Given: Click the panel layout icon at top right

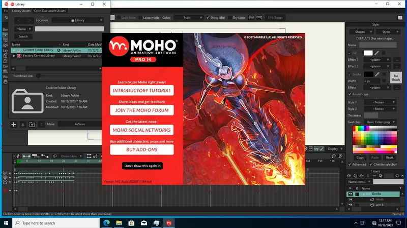Looking at the screenshot, I should coord(400,18).
